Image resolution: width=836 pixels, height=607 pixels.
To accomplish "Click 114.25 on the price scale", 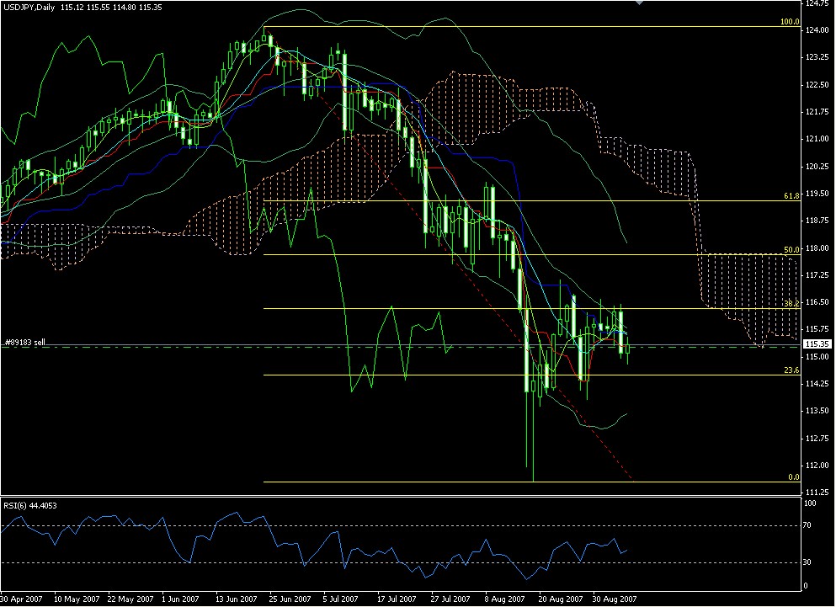I will 817,384.
